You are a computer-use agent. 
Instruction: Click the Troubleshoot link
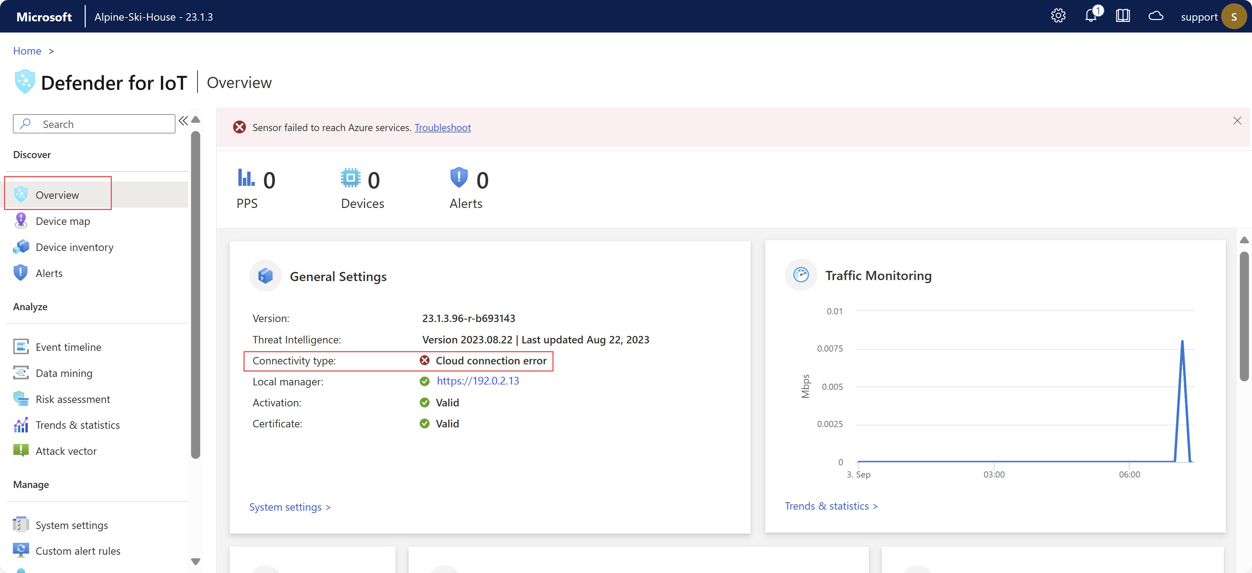pos(442,127)
